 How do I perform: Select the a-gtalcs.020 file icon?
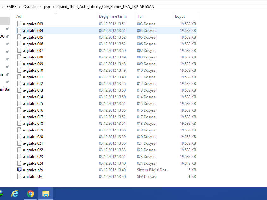coord(19,137)
